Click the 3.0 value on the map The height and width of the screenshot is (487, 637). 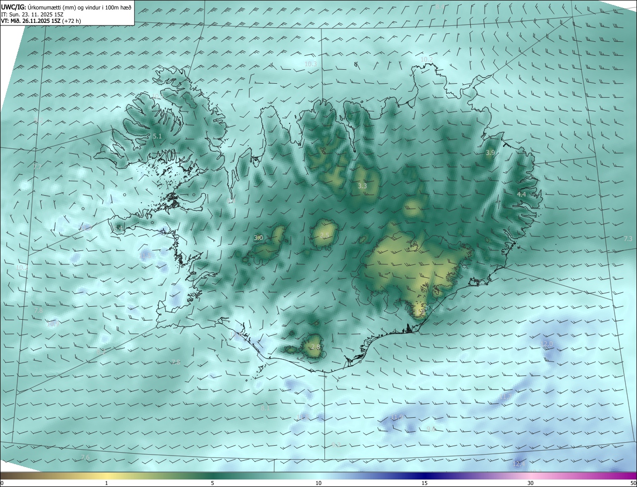pos(258,238)
